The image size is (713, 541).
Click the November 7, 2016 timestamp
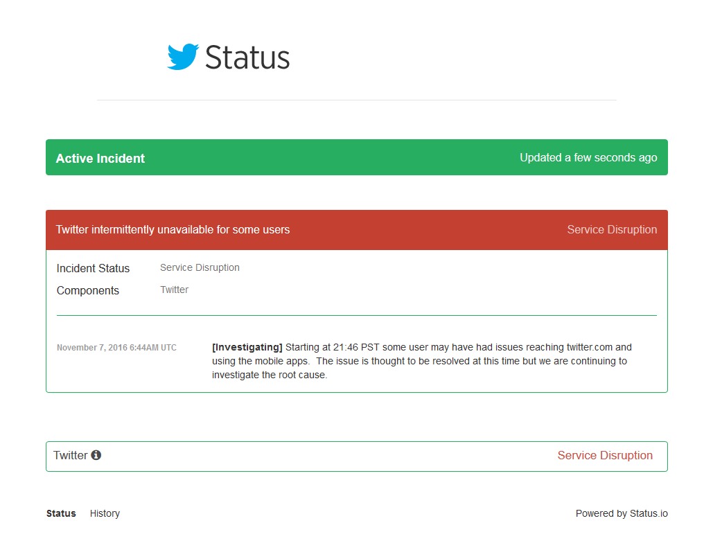tap(116, 348)
